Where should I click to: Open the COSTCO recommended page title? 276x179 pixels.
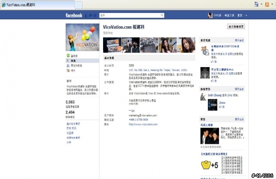[225, 48]
